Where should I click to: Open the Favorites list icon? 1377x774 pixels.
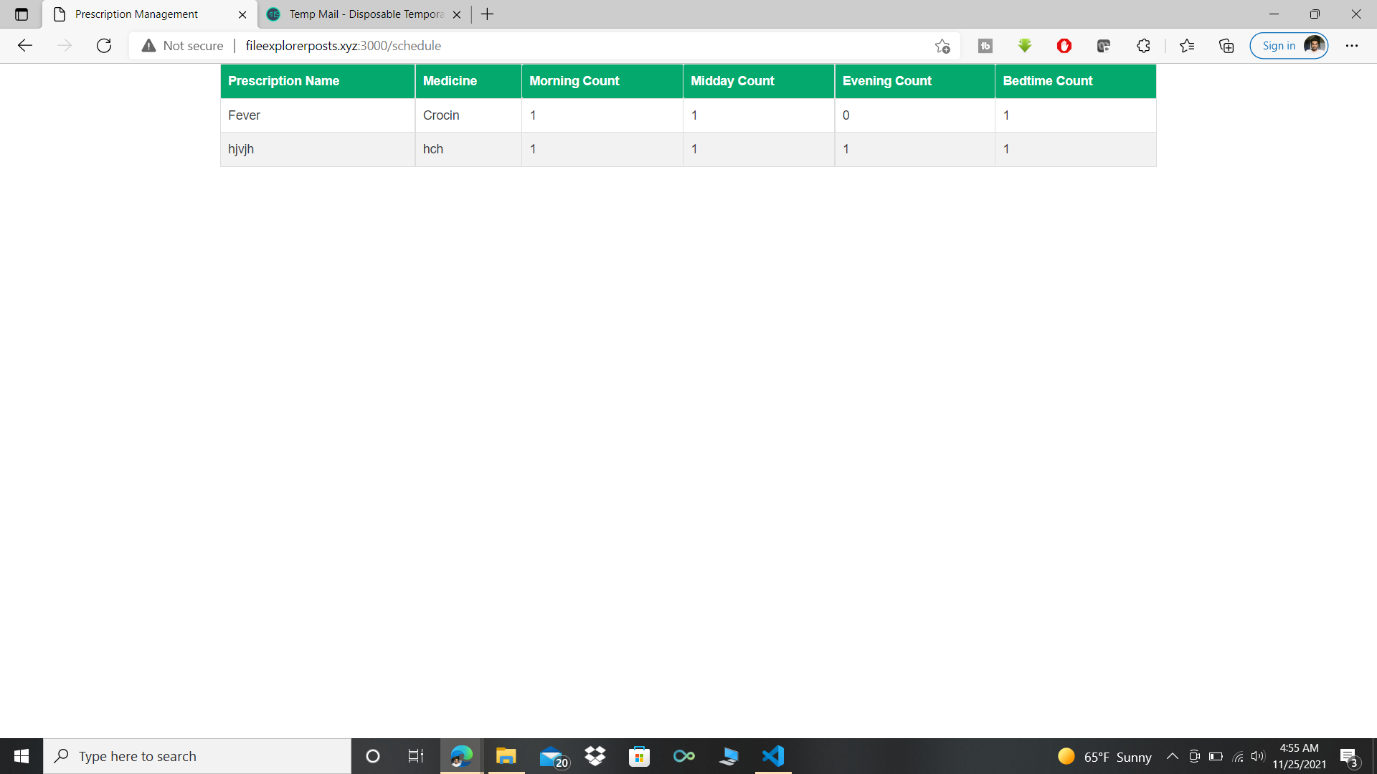point(1187,46)
